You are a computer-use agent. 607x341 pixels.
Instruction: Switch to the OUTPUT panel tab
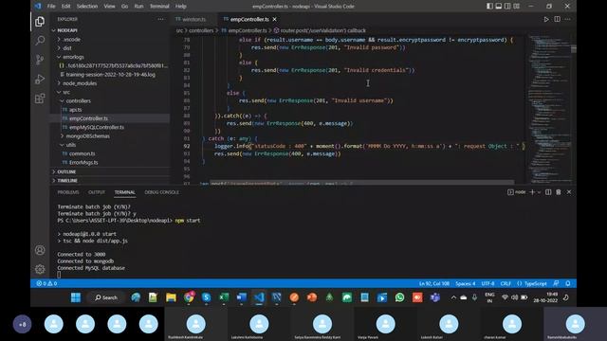[x=97, y=192]
